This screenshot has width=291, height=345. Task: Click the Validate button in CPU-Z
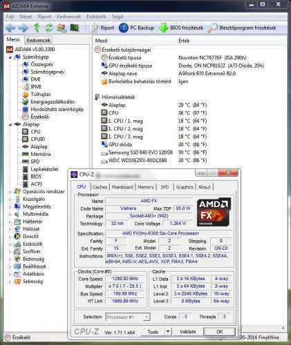point(187,332)
